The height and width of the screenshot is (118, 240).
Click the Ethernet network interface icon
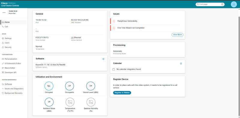(72, 38)
